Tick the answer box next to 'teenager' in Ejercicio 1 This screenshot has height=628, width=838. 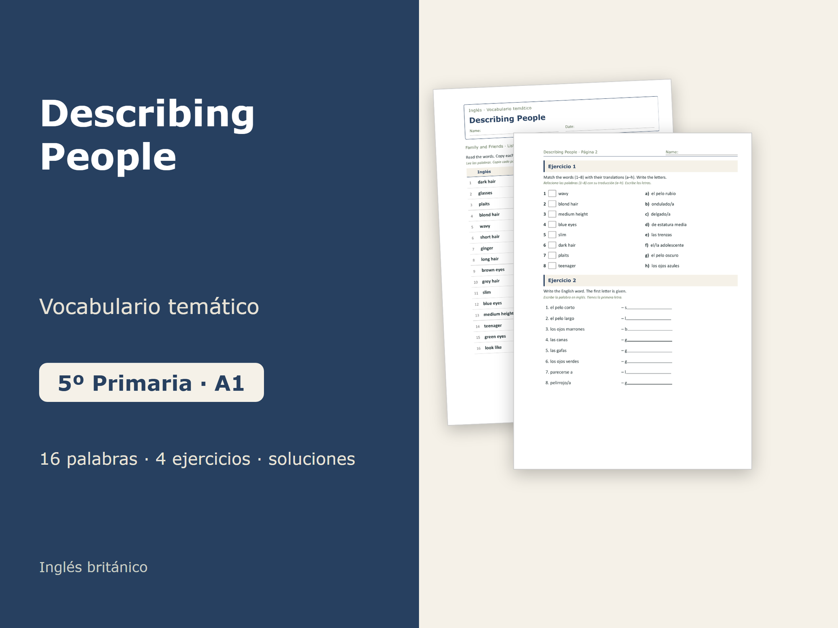click(x=552, y=266)
